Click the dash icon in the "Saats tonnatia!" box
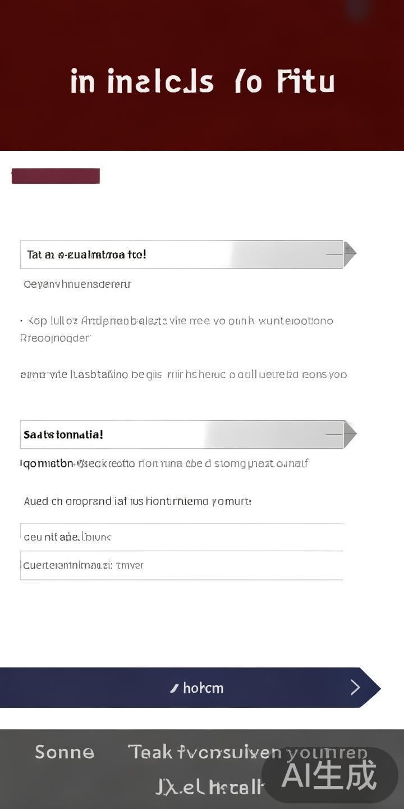Image resolution: width=404 pixels, height=809 pixels. 334,434
